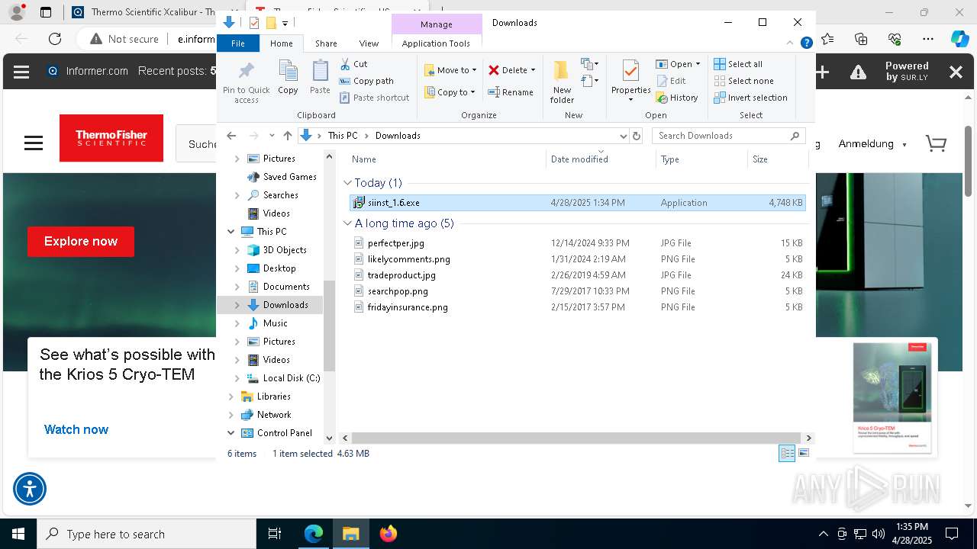Click the Copy icon in Clipboard group

(288, 77)
